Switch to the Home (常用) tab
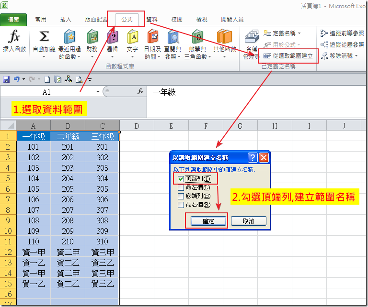Viewport: 368px width, 307px height. click(x=41, y=20)
